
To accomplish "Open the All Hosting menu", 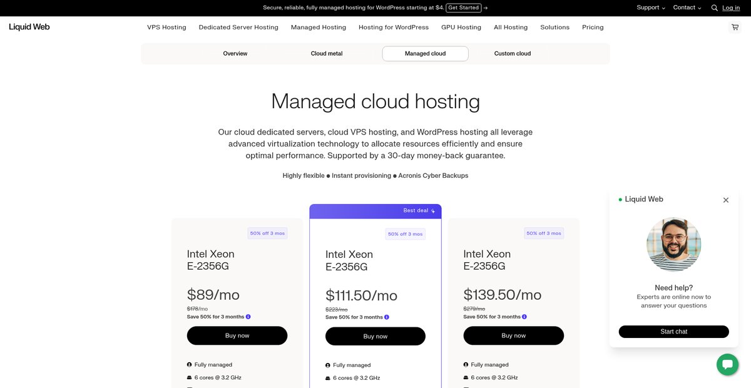I will coord(511,28).
